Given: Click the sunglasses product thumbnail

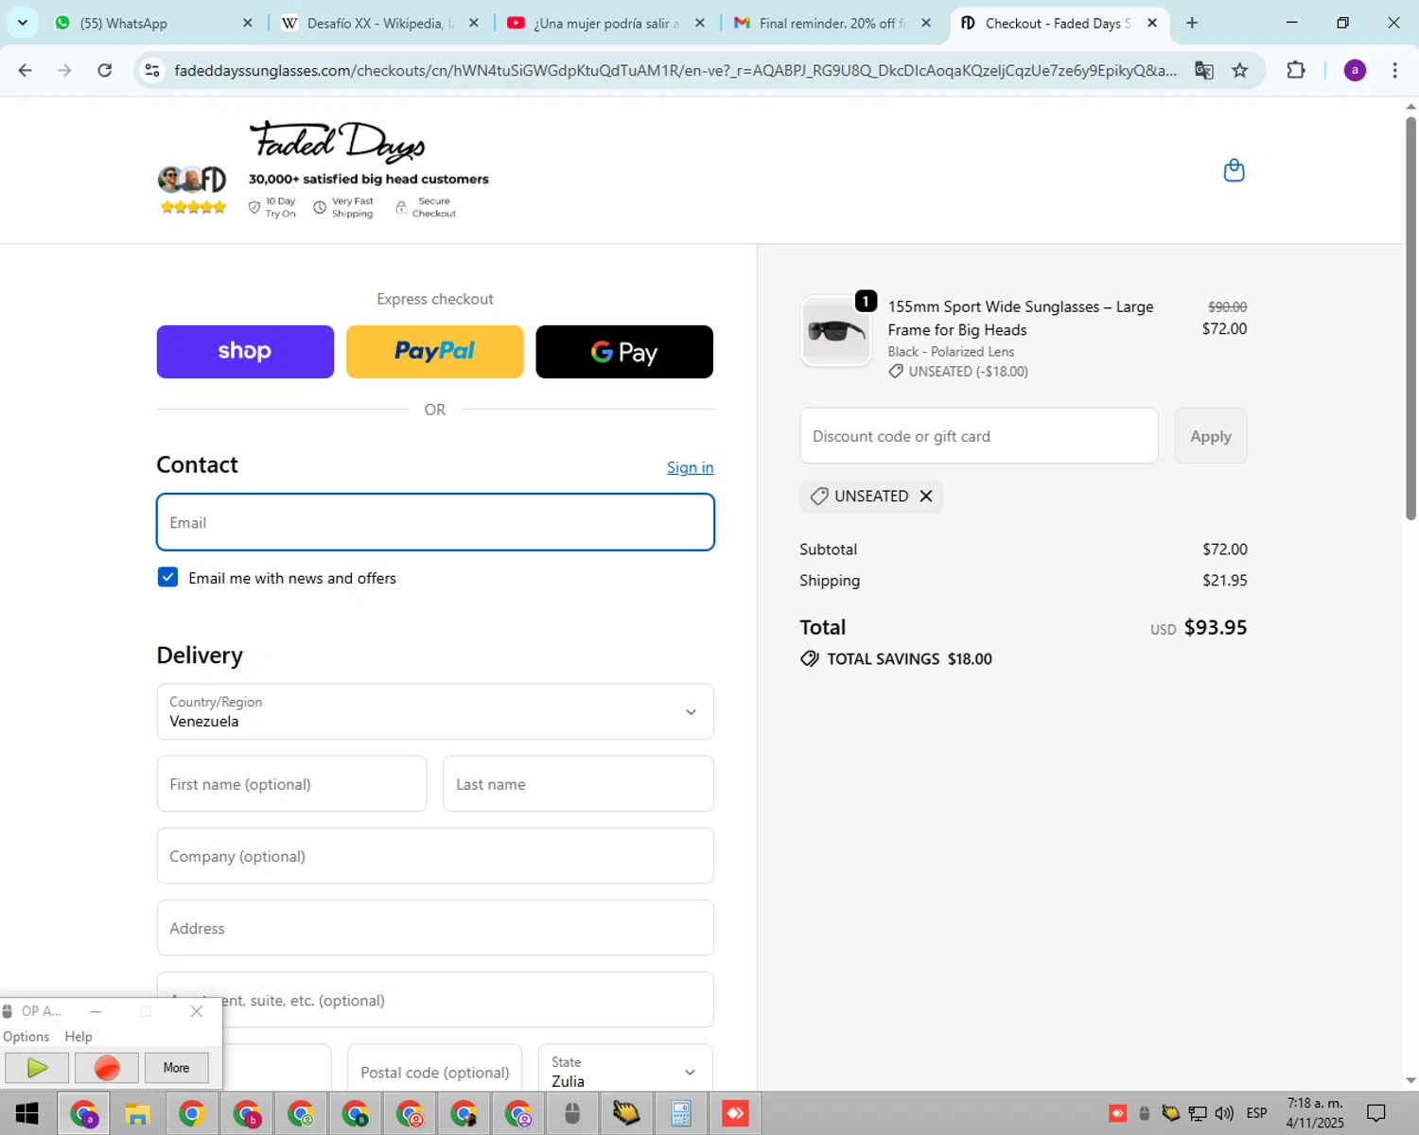Looking at the screenshot, I should click(x=836, y=331).
